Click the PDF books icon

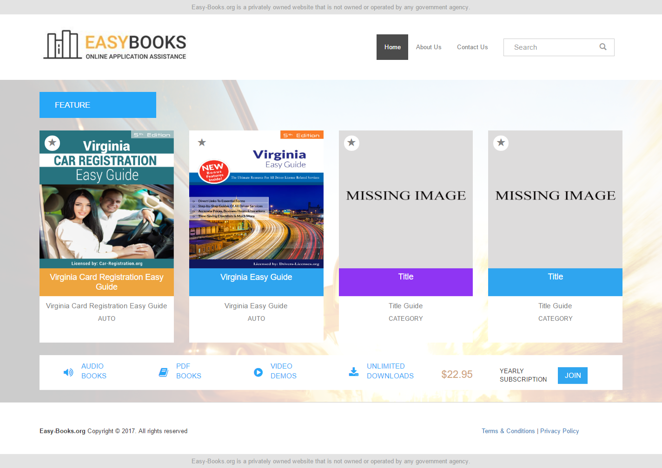point(164,372)
